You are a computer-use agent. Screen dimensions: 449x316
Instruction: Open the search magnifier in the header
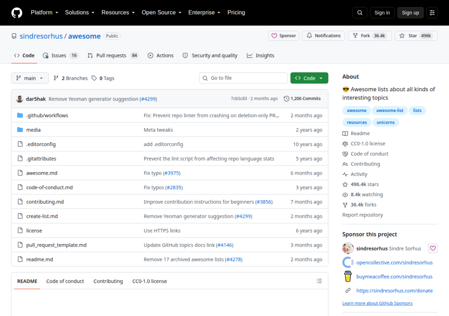click(x=360, y=13)
